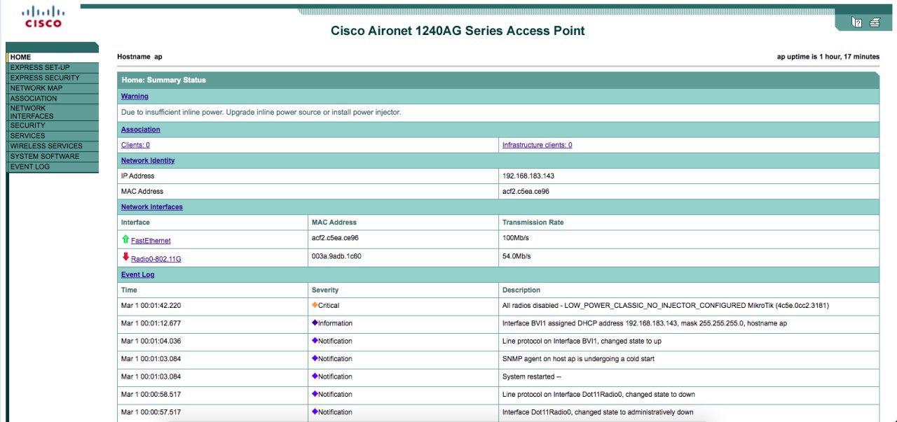This screenshot has height=422, width=897.
Task: Click the diamond in the BVI1 line protocol row
Action: pyautogui.click(x=315, y=341)
